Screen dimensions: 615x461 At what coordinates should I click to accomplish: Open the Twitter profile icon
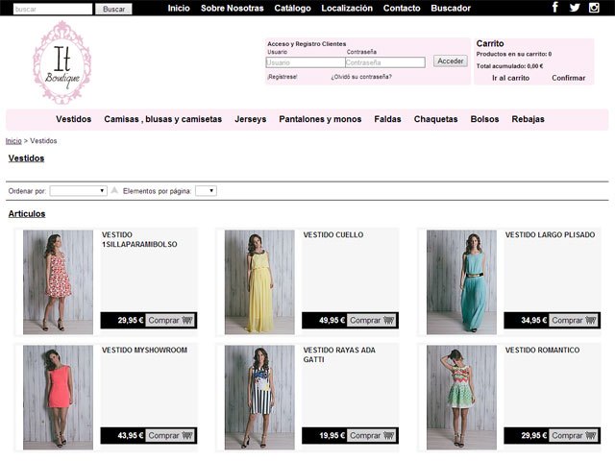[x=575, y=8]
